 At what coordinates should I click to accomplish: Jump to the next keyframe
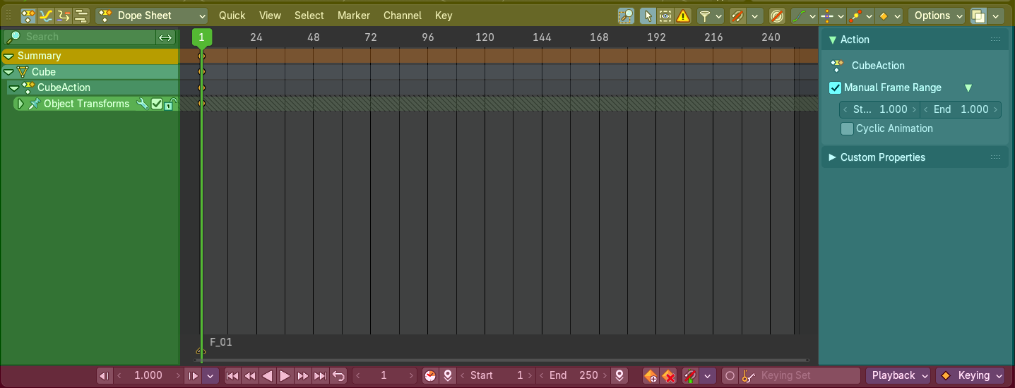tap(302, 376)
